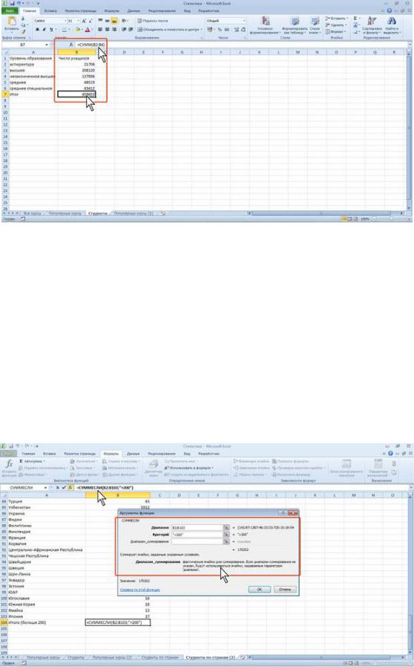Open Стили ячеек cell styles
414x667 pixels.
click(315, 25)
